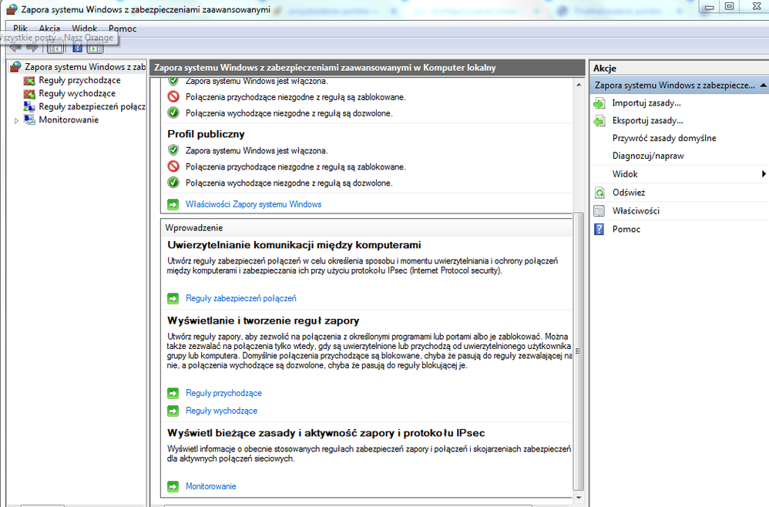Click the back navigation arrow
769x507 pixels.
coord(14,47)
